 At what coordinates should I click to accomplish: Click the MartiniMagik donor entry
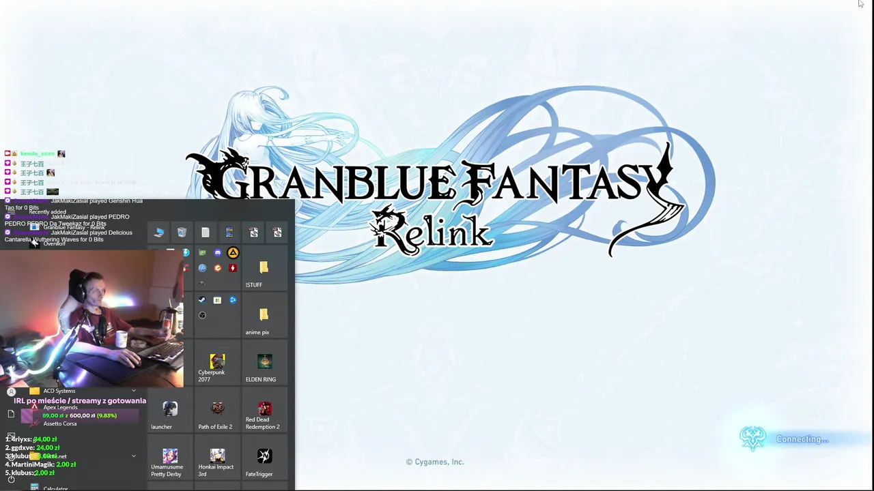41,464
